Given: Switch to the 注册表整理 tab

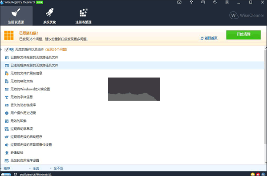Looking at the screenshot, I should [84, 16].
